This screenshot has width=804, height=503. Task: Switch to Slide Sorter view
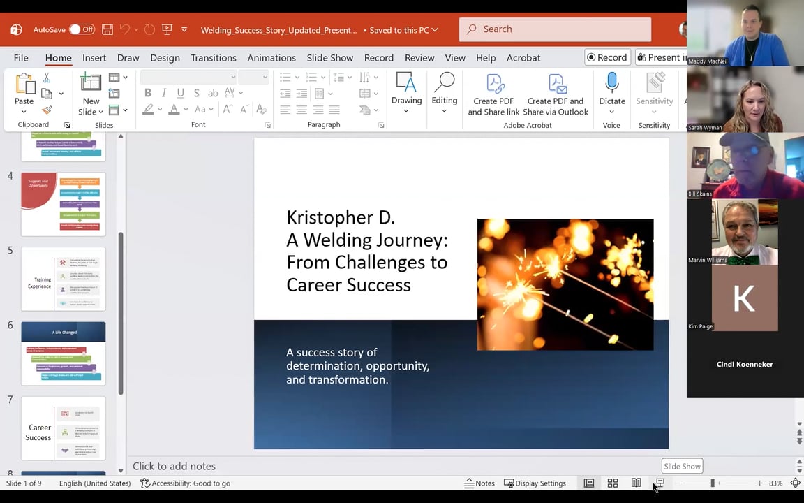pos(613,483)
